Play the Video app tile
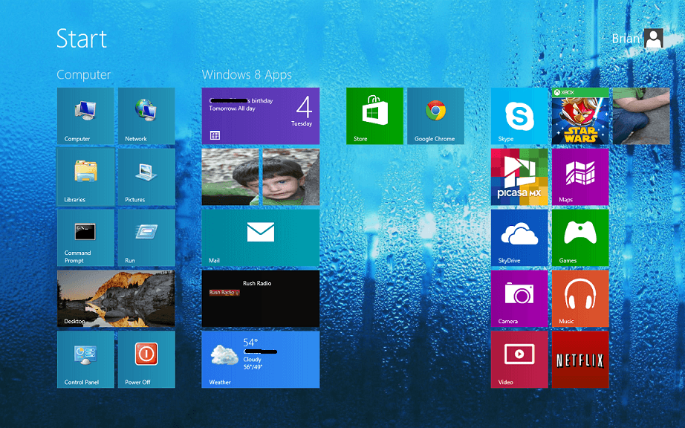The image size is (685, 428). pos(519,360)
